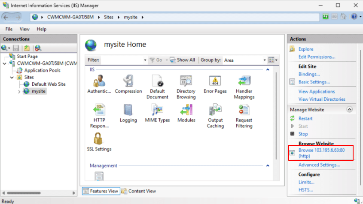Click the Delete Connection icon in Connections toolbar

[38, 48]
